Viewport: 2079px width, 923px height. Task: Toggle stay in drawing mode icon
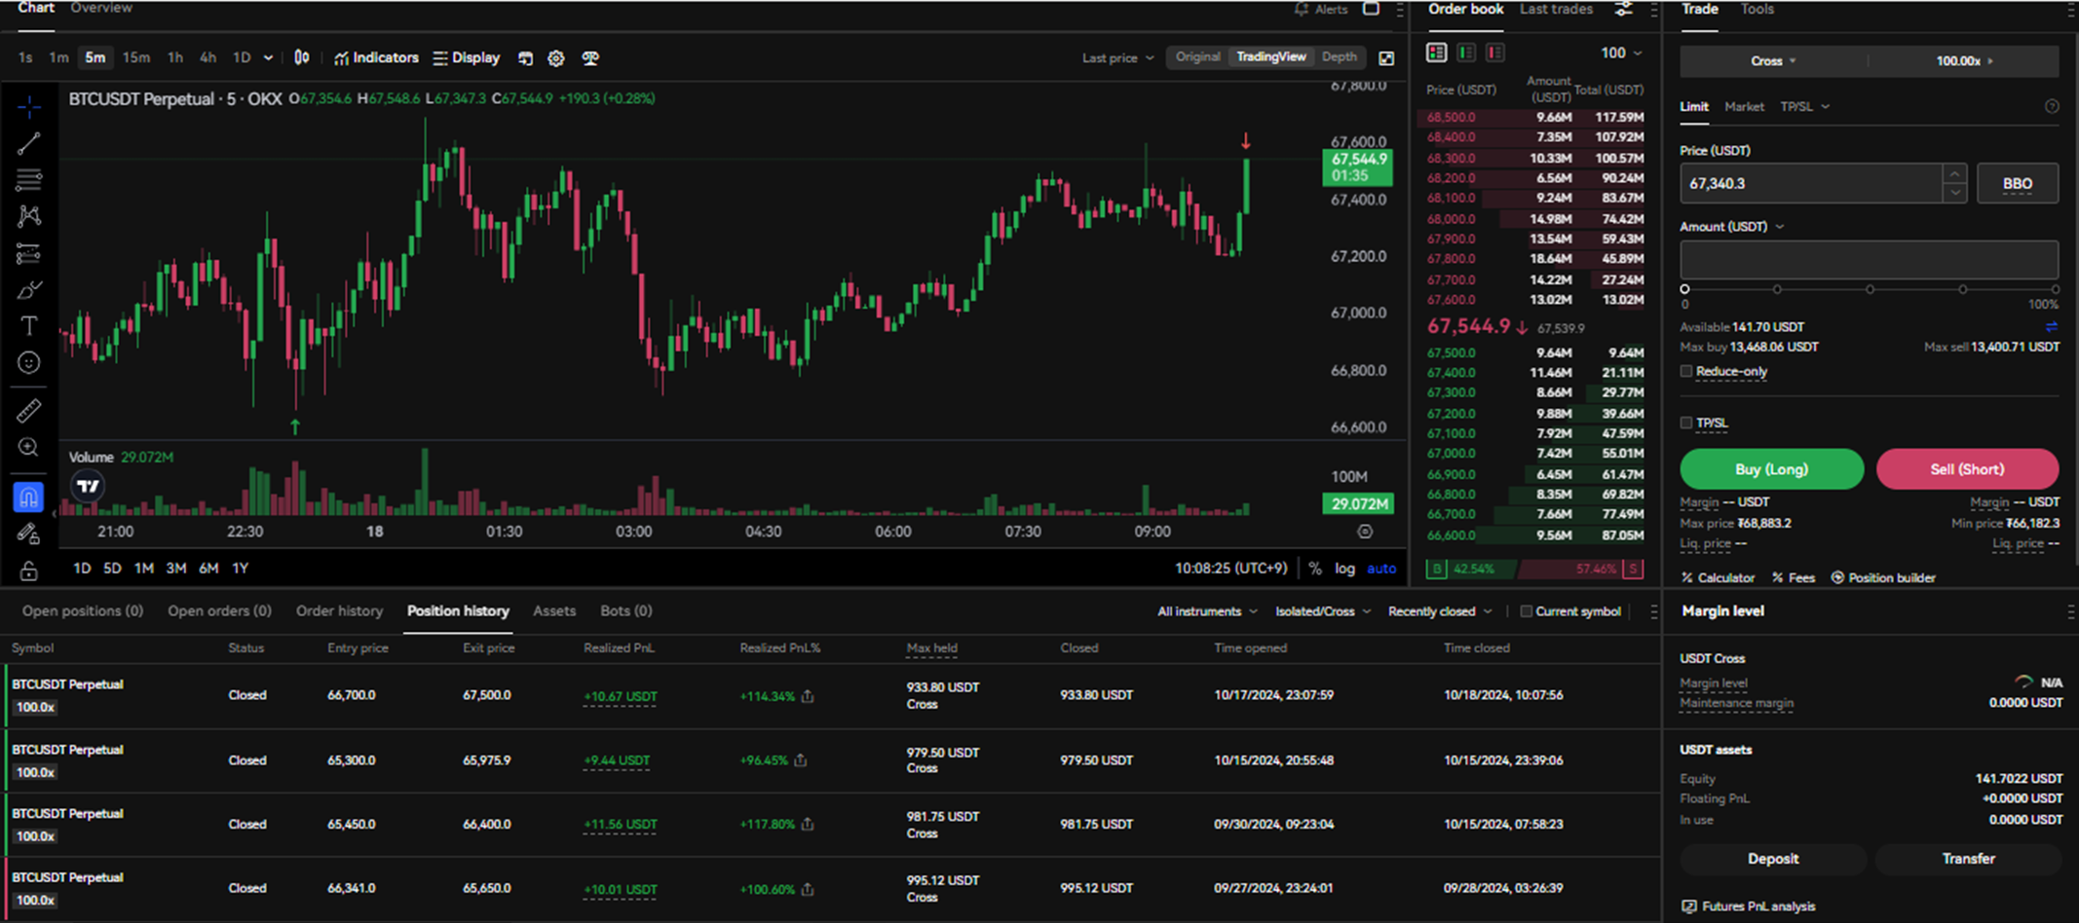pos(29,534)
